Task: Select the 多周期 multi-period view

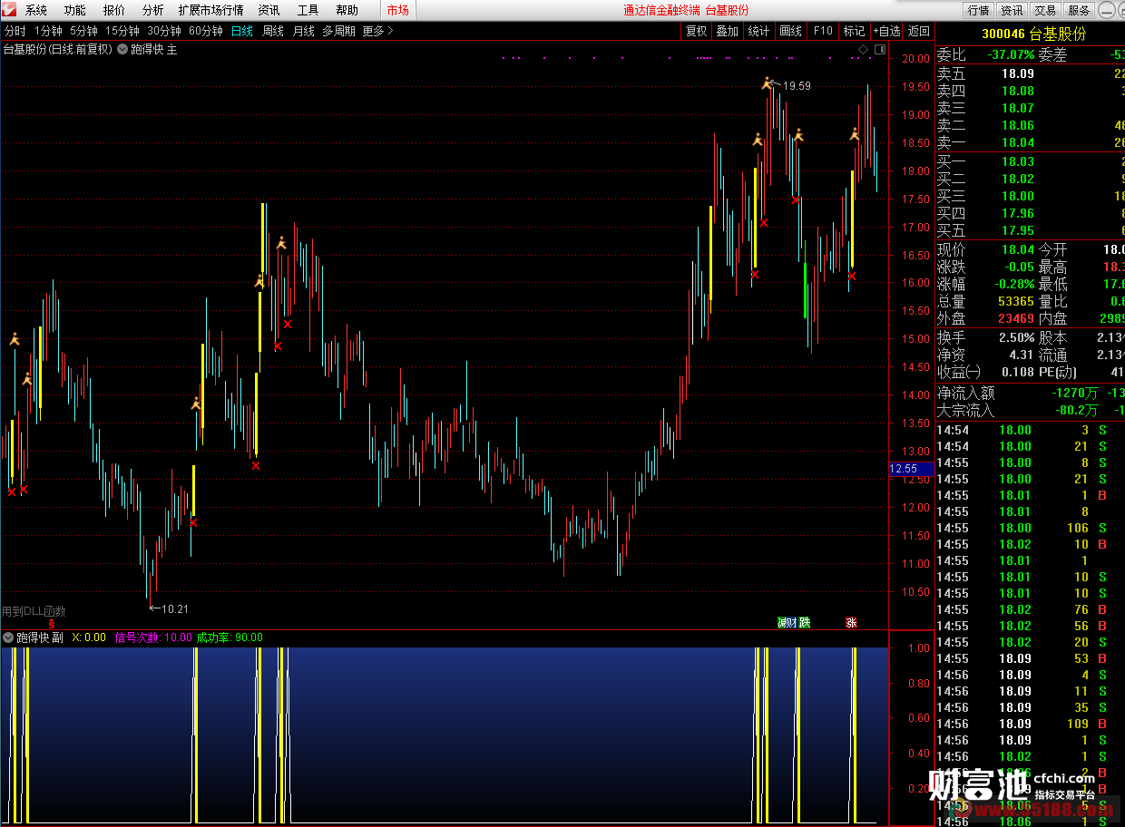Action: coord(339,31)
